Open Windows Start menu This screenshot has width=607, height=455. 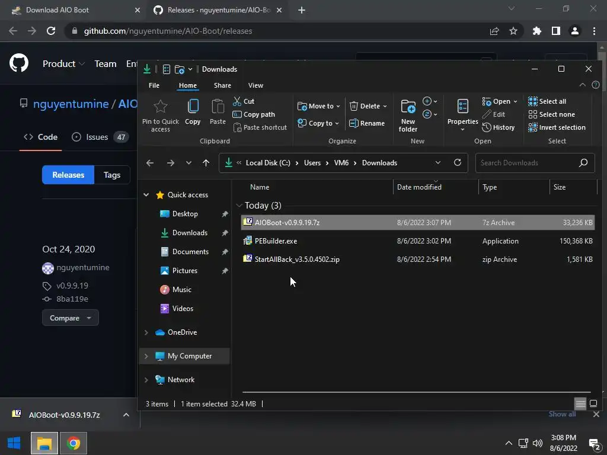(x=14, y=443)
